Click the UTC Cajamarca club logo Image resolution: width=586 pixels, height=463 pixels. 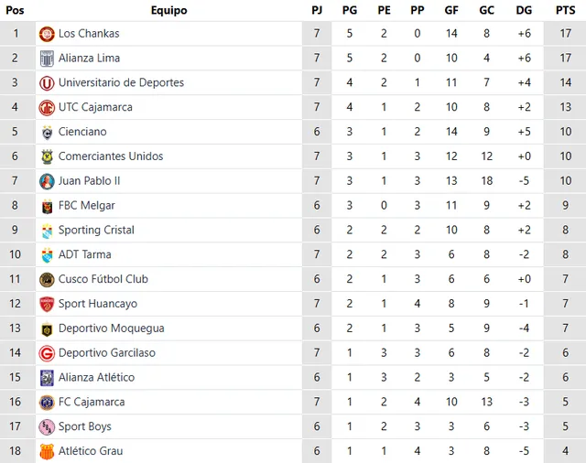point(47,108)
